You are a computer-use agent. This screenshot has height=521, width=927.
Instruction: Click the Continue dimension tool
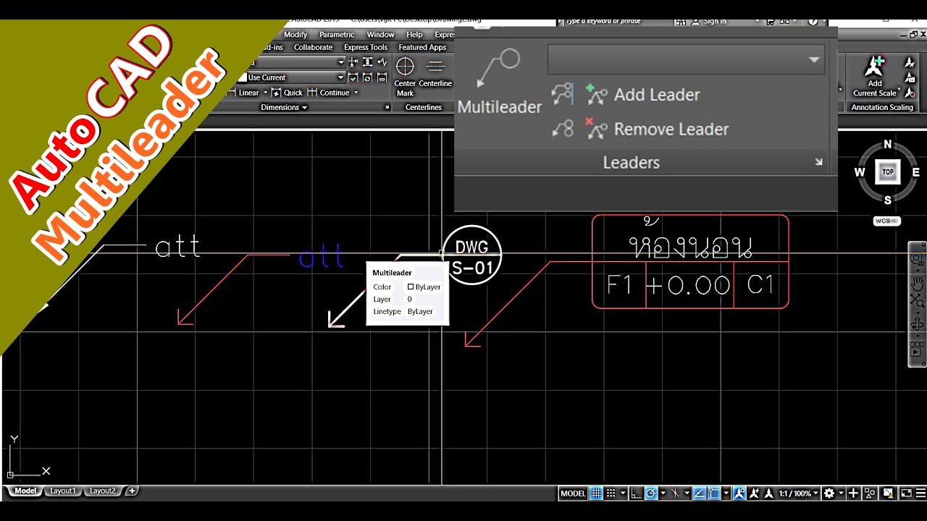click(328, 93)
